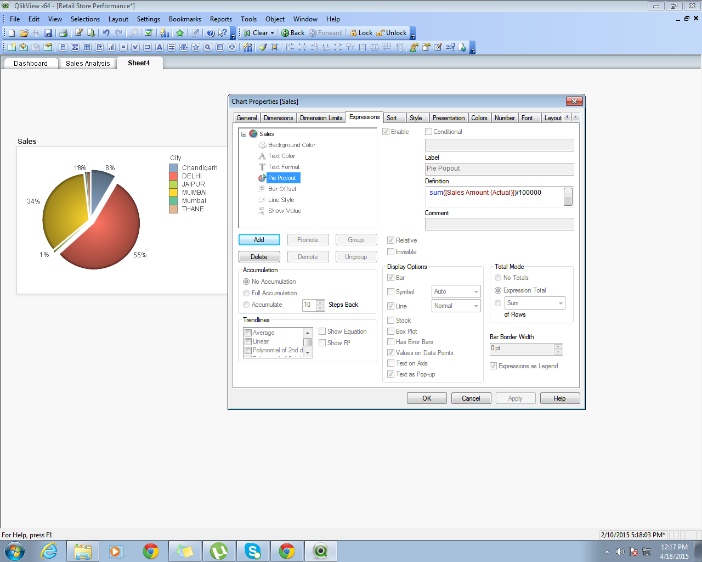This screenshot has height=562, width=702.
Task: Click the Add Bookmark green star icon
Action: (x=179, y=33)
